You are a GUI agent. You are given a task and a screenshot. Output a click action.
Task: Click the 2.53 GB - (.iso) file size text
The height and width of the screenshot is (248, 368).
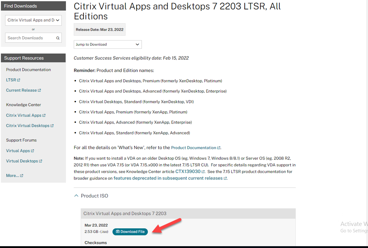point(97,232)
